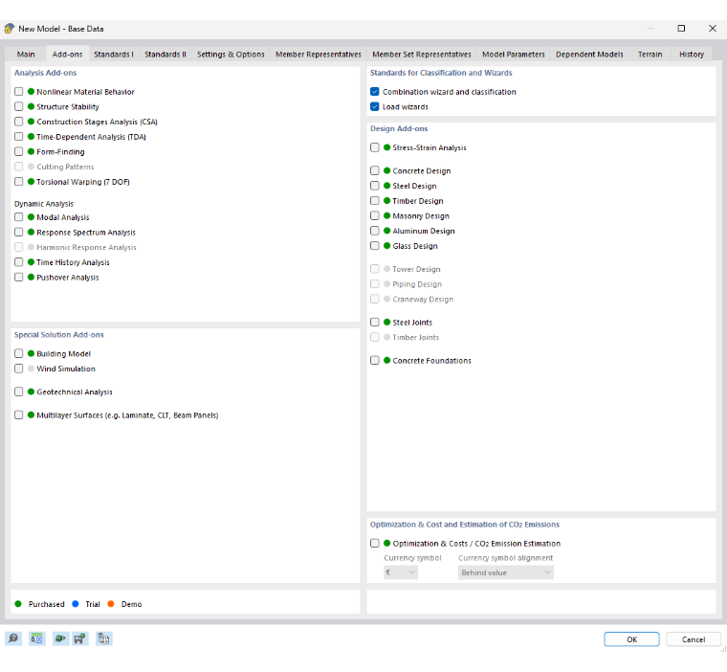The width and height of the screenshot is (727, 672).
Task: Check Concrete Foundations add-on
Action: pos(375,360)
